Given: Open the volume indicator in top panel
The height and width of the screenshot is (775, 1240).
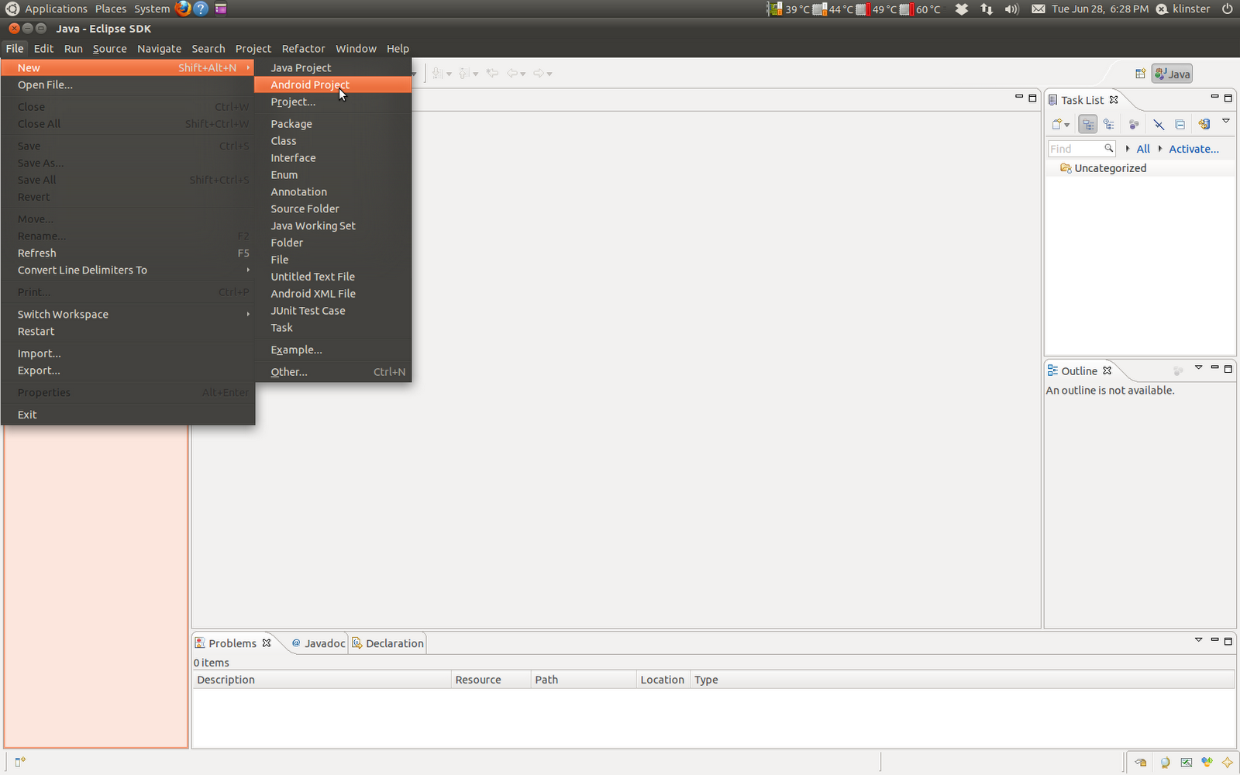Looking at the screenshot, I should point(1011,9).
